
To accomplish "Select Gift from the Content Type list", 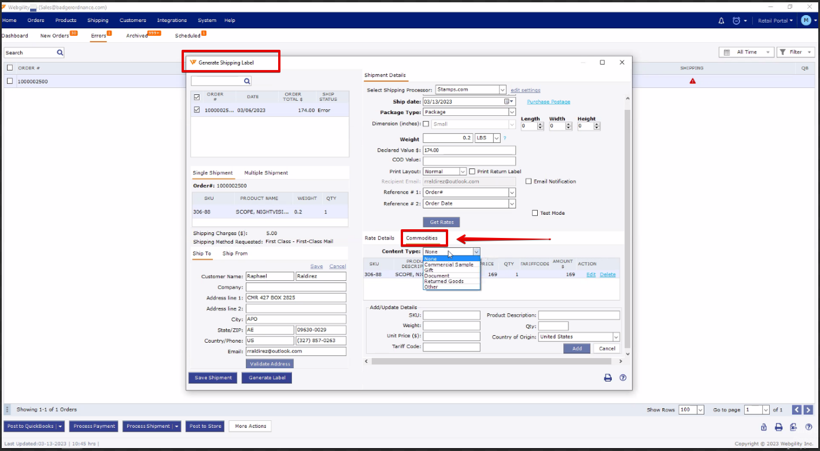I will click(429, 270).
